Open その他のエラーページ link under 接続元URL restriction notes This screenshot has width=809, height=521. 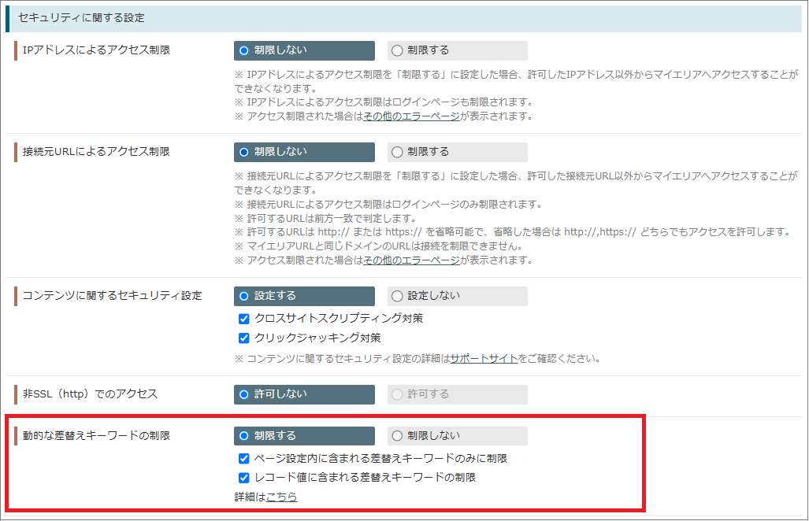[x=412, y=260]
